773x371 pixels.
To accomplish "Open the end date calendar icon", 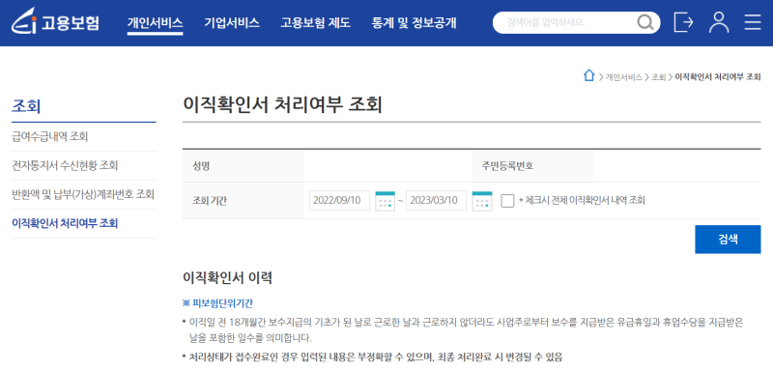I will click(481, 201).
